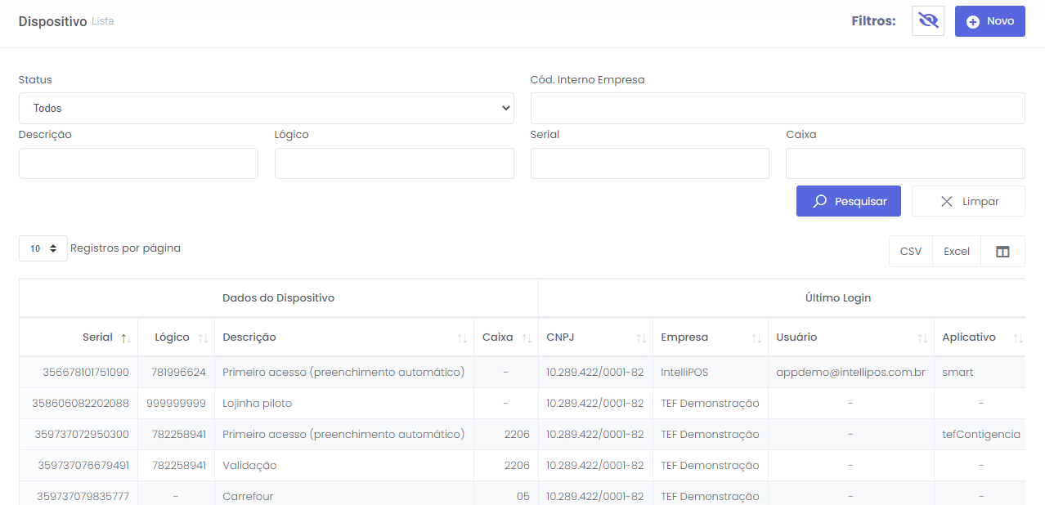Screen dimensions: 1045x505
Task: Sort by Lógico column arrows
Action: click(x=203, y=337)
